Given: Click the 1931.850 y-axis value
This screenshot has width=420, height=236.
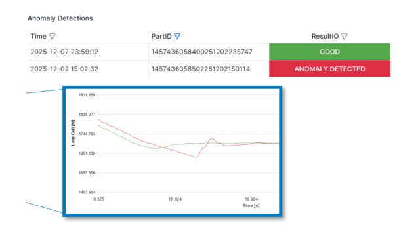Looking at the screenshot, I should (87, 95).
